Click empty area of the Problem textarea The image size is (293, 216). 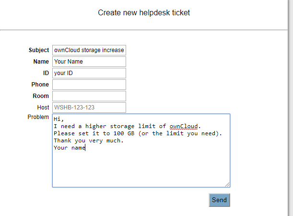click(141, 168)
